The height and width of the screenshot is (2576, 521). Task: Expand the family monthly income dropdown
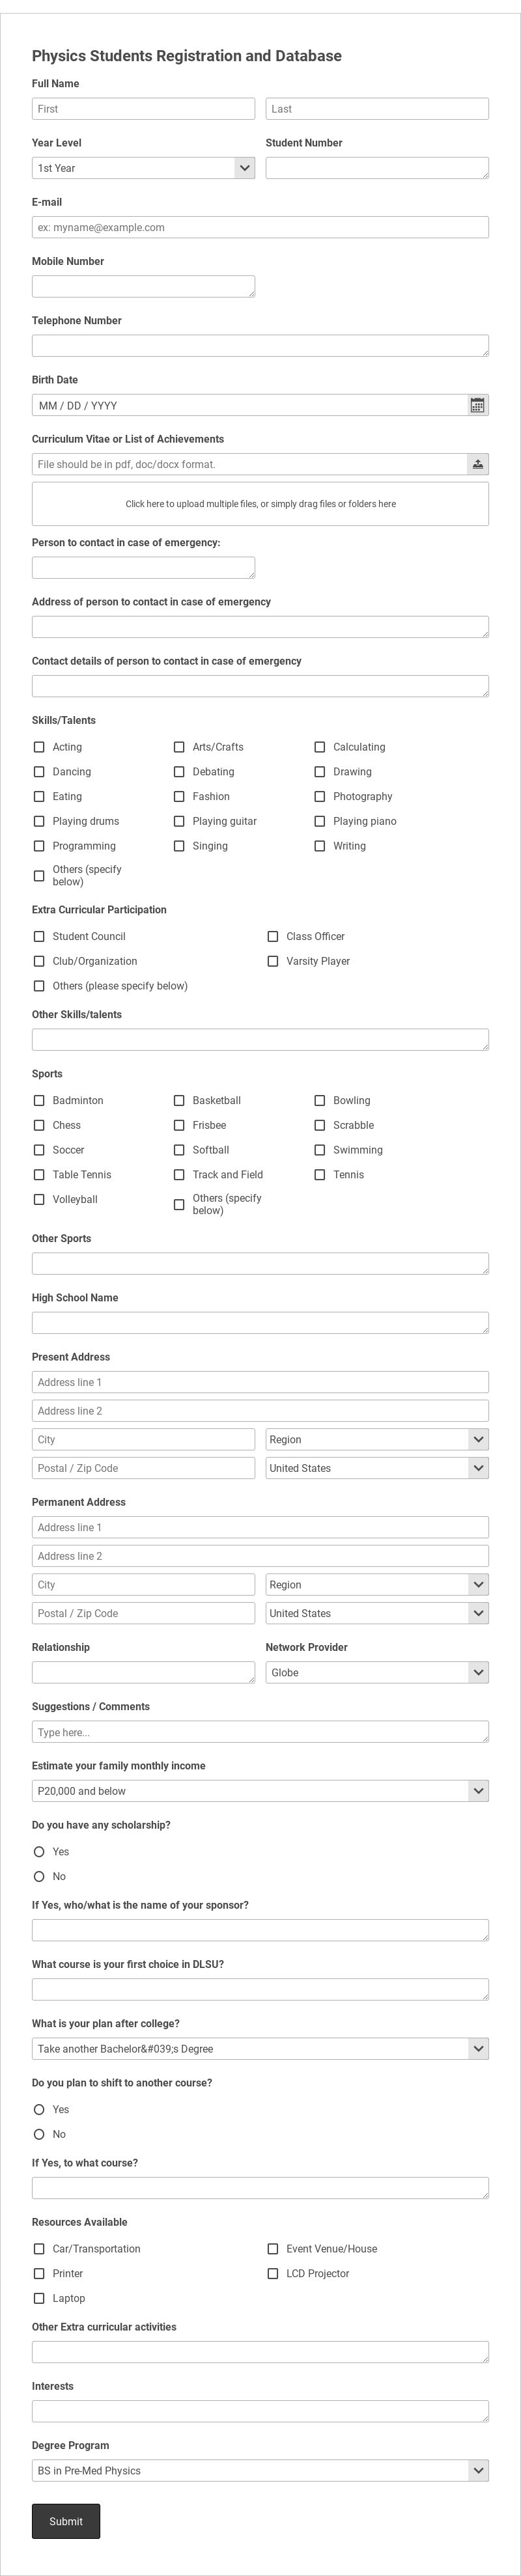(260, 1791)
